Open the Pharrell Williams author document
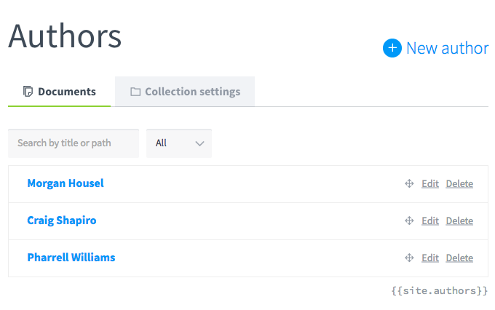495x310 pixels. 71,258
